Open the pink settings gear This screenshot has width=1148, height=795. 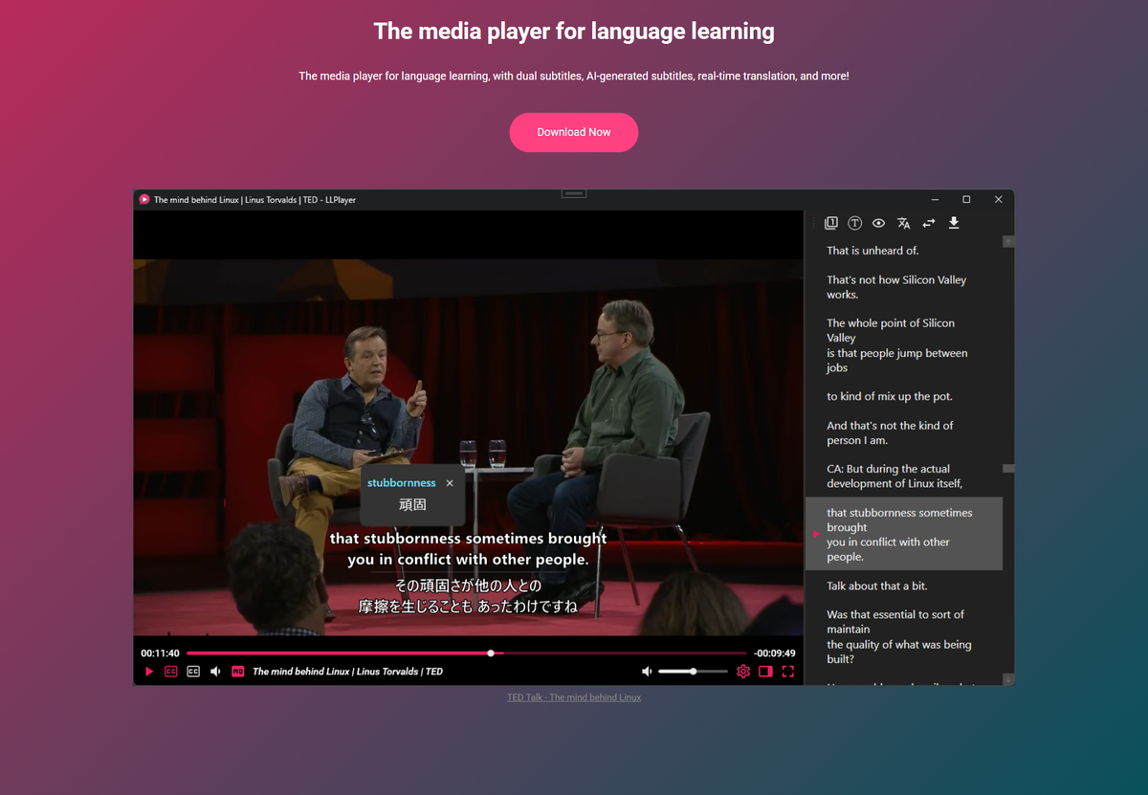coord(743,672)
